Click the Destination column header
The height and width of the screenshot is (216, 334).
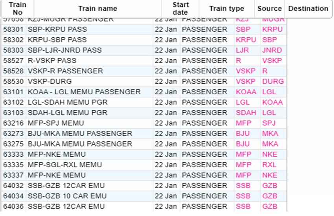(x=308, y=9)
